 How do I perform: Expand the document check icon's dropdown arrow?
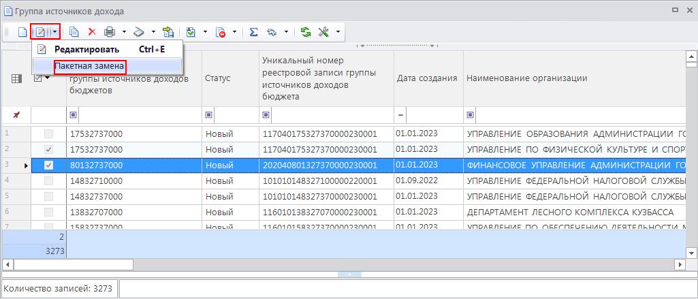[205, 32]
